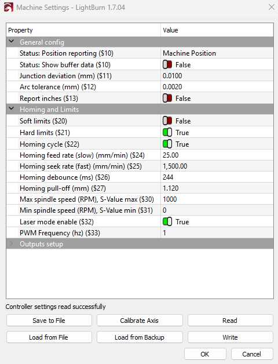Image resolution: width=278 pixels, height=364 pixels.
Task: Collapse the General config section
Action: coord(12,42)
